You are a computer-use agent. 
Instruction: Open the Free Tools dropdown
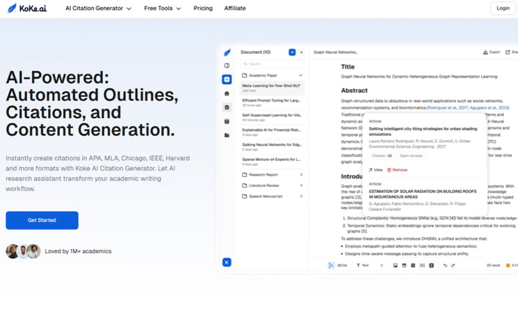coord(162,8)
